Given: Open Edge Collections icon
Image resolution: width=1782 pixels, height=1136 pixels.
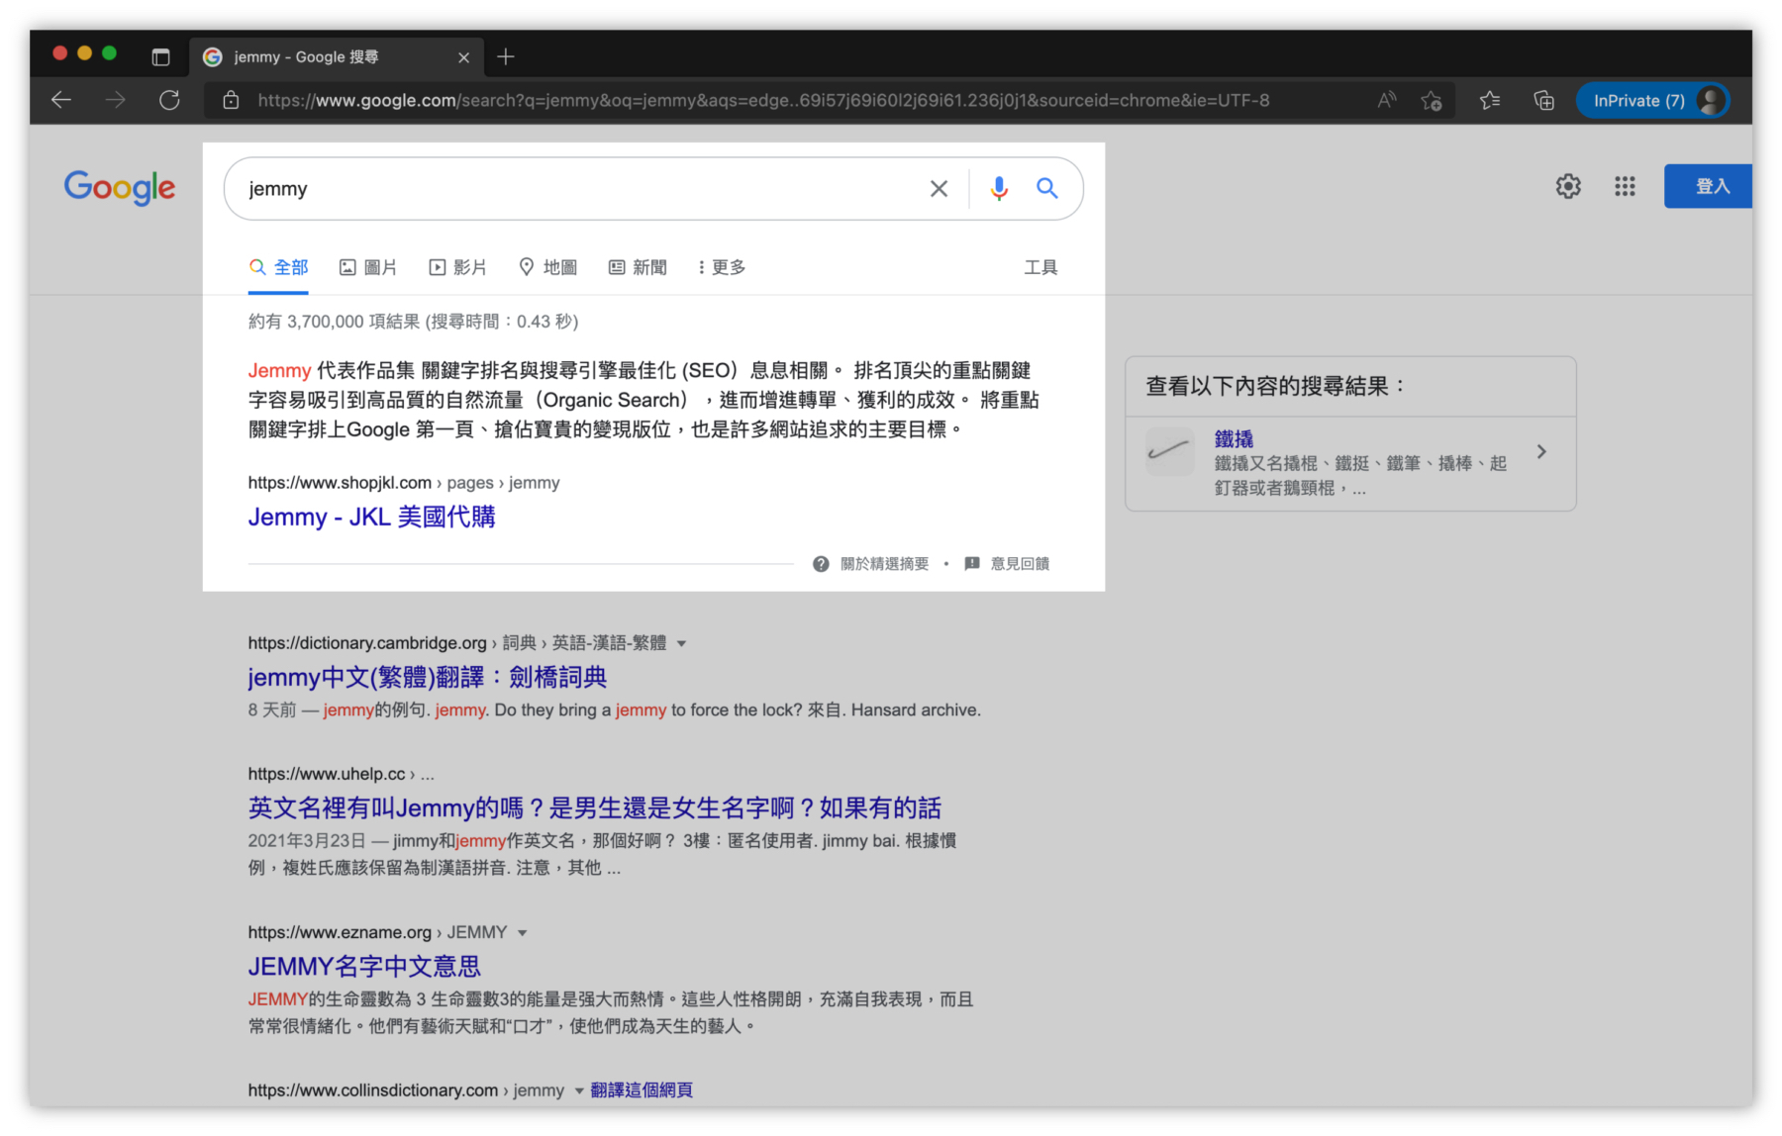Looking at the screenshot, I should (x=1542, y=100).
